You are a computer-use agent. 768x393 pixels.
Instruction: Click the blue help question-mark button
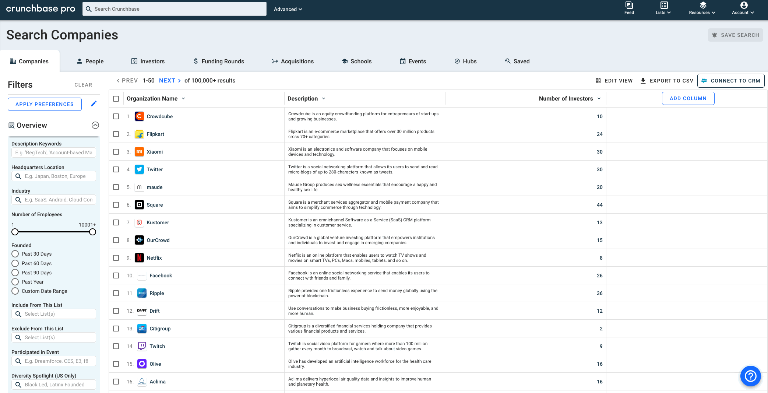click(750, 376)
